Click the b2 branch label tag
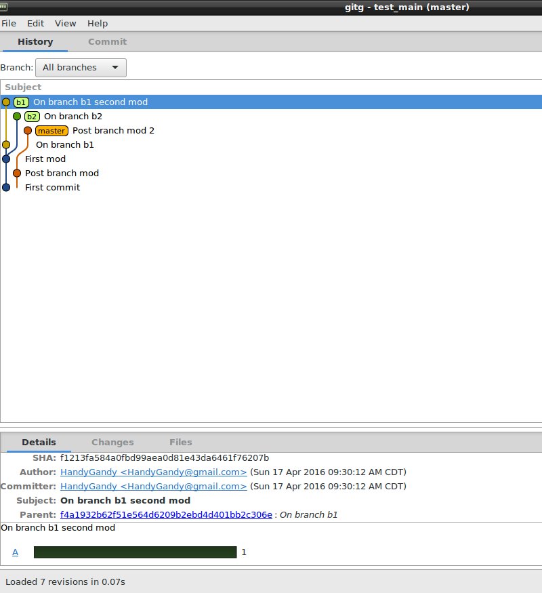542x593 pixels. [x=32, y=117]
